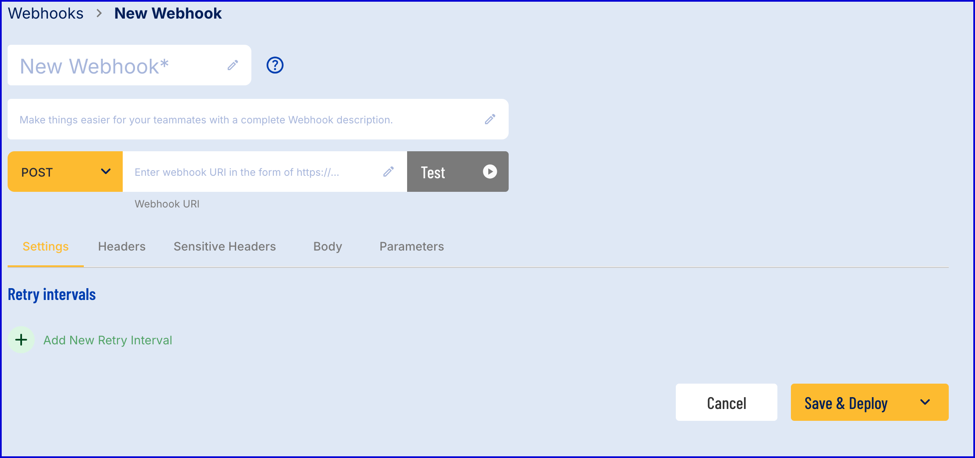Open the Save & Deploy dropdown arrow
Image resolution: width=975 pixels, height=458 pixels.
pyautogui.click(x=925, y=402)
